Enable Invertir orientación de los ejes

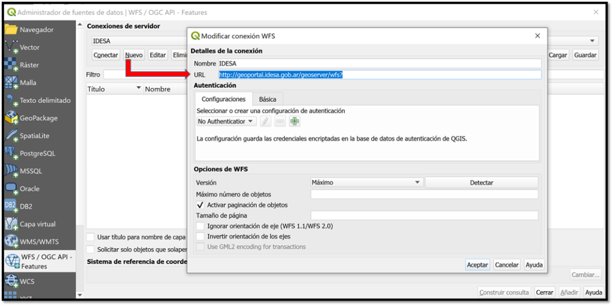(x=200, y=236)
